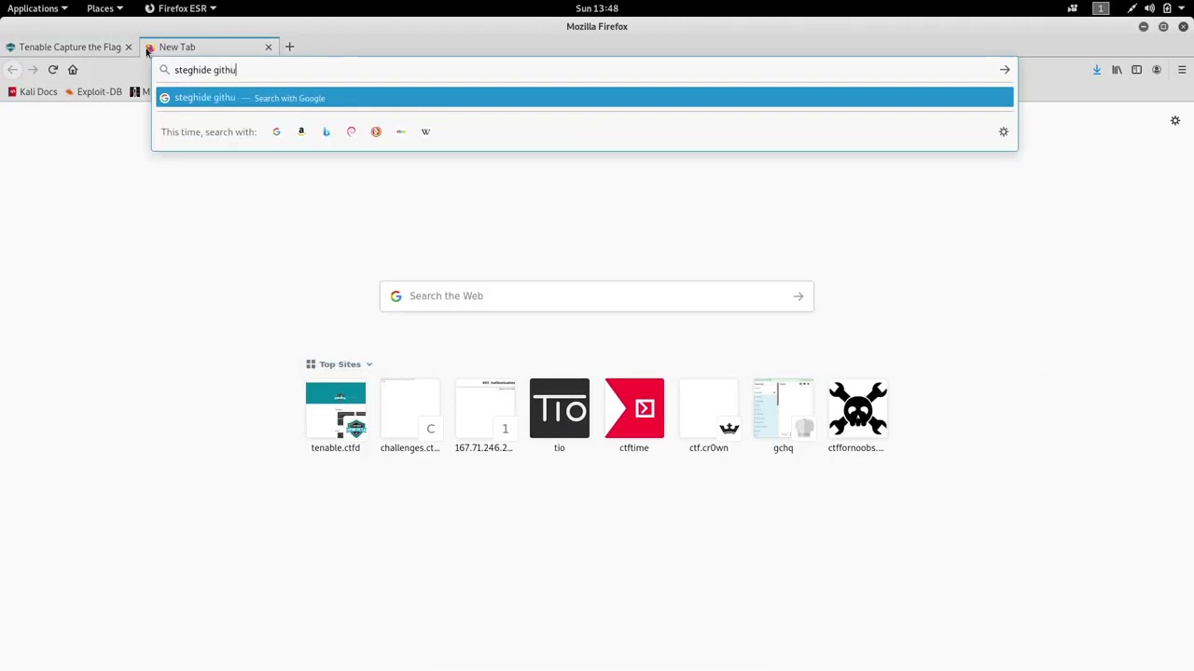The width and height of the screenshot is (1194, 671).
Task: Close the New Tab tab
Action: [x=269, y=47]
